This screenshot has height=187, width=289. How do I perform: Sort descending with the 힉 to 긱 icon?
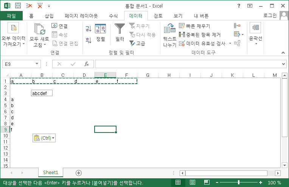[x=88, y=40]
